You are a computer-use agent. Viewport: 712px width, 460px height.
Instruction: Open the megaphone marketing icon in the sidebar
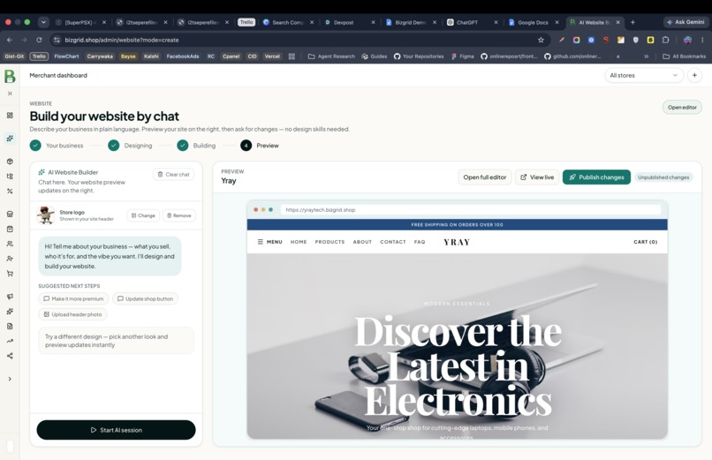pos(10,297)
